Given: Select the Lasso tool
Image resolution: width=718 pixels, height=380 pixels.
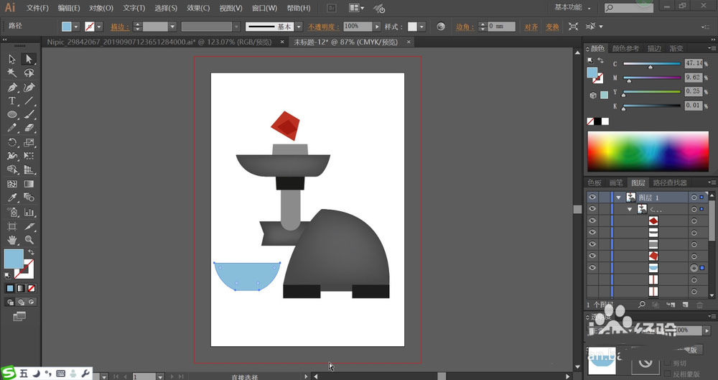Looking at the screenshot, I should pyautogui.click(x=29, y=73).
